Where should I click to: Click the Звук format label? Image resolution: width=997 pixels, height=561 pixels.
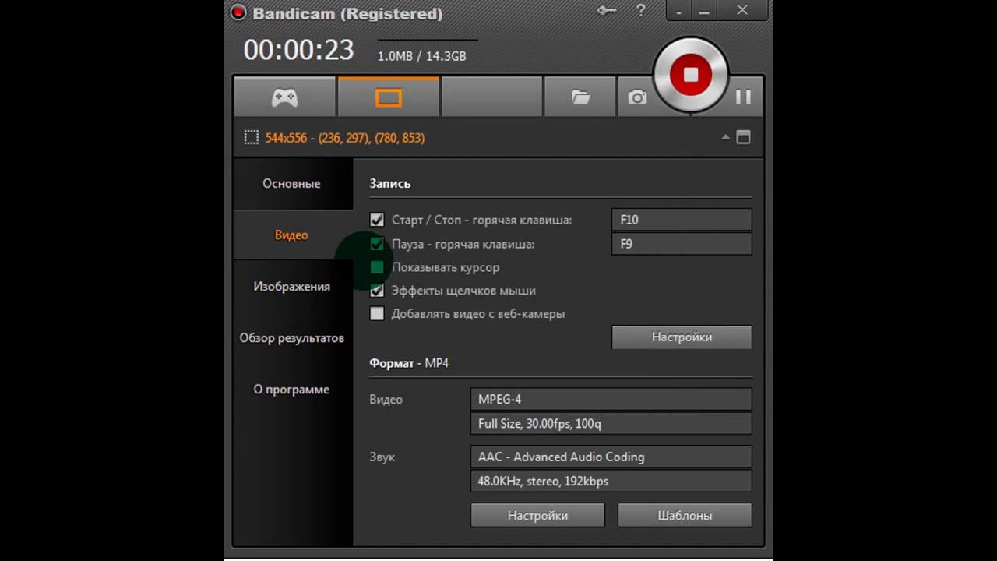[382, 457]
